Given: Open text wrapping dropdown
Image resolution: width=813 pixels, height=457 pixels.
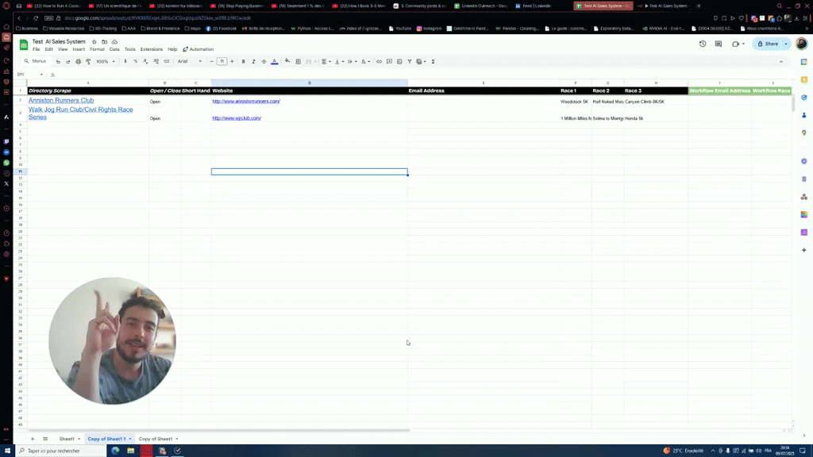Looking at the screenshot, I should [353, 62].
